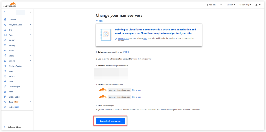Image resolution: width=266 pixels, height=132 pixels.
Task: Click the Back link under heading
Action: point(99,21)
